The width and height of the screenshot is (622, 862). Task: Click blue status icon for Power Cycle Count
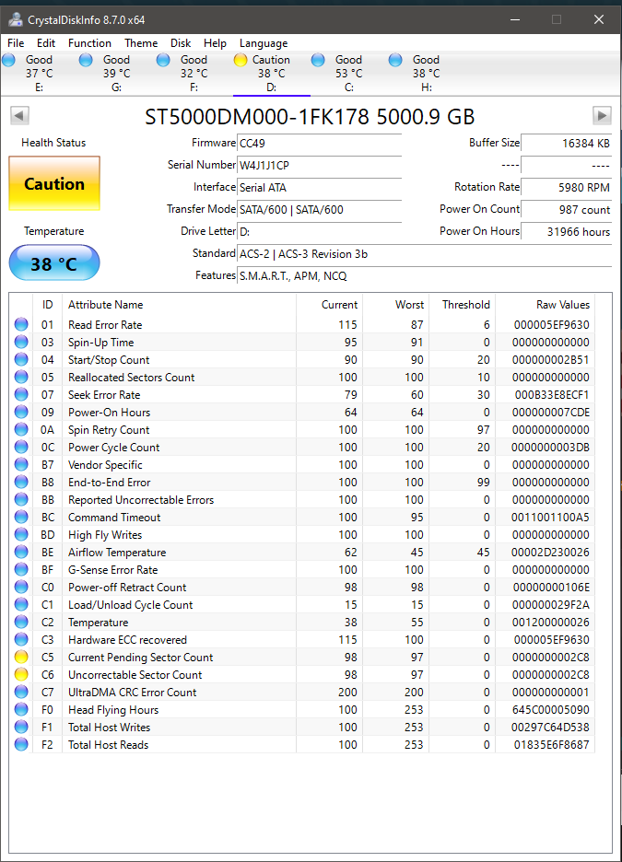point(21,447)
